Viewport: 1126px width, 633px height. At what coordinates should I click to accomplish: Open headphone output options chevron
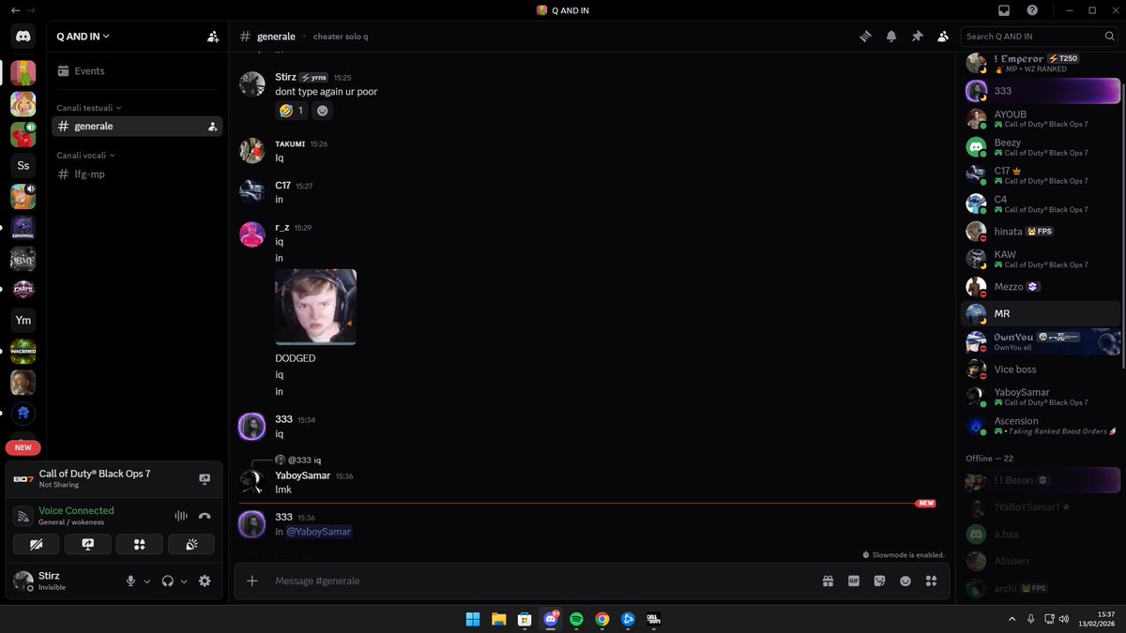(184, 581)
